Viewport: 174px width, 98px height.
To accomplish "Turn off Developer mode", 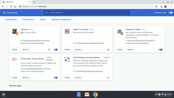I will (x=170, y=13).
